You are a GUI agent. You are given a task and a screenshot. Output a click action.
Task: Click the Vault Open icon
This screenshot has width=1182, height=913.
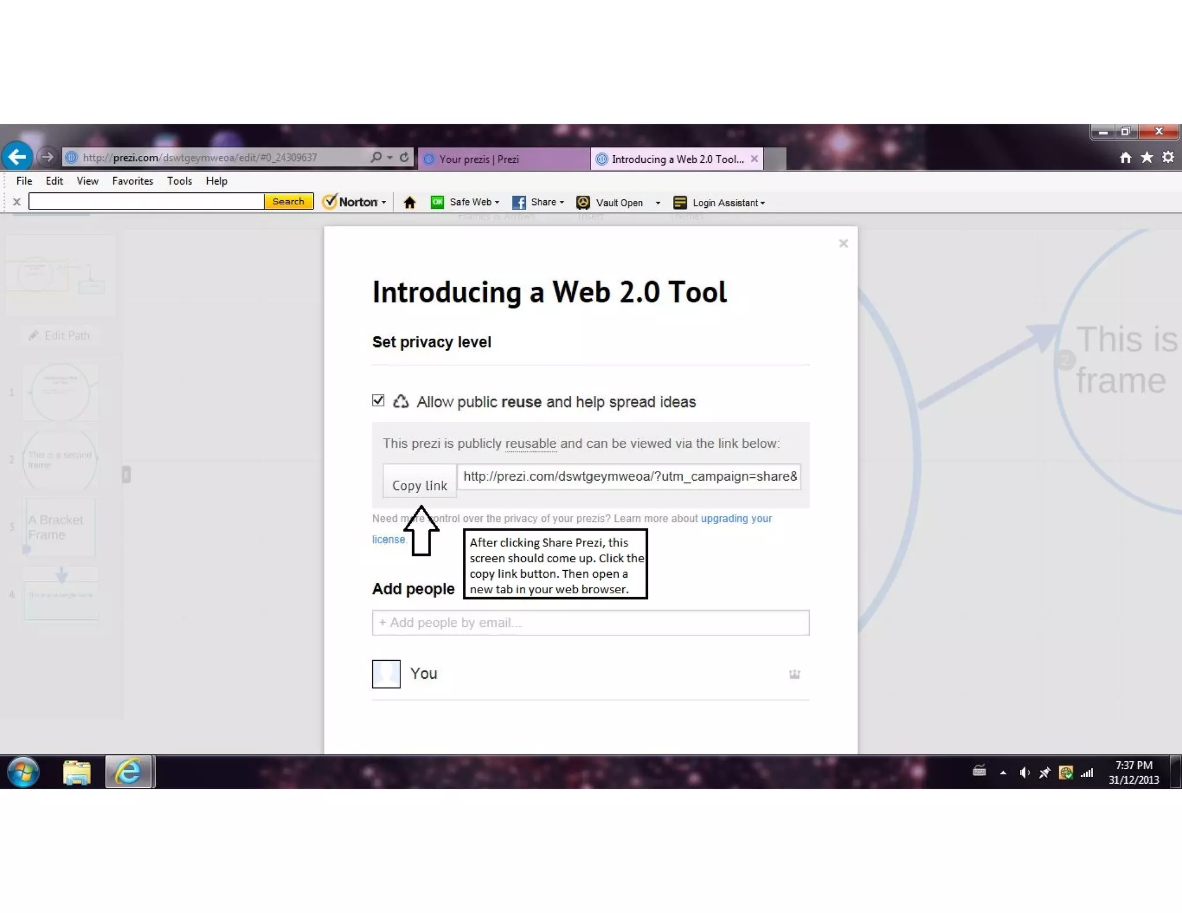click(583, 203)
